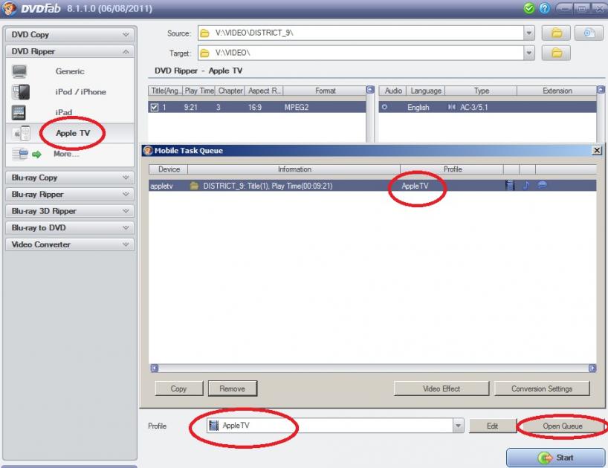Choose the iPad ripper mode
Viewport: 608px width, 468px height.
tap(64, 112)
